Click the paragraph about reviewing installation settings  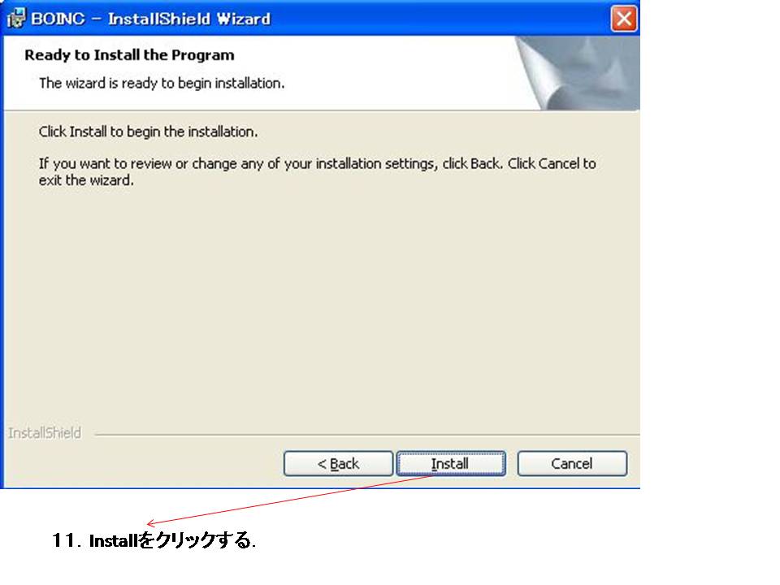click(x=318, y=171)
